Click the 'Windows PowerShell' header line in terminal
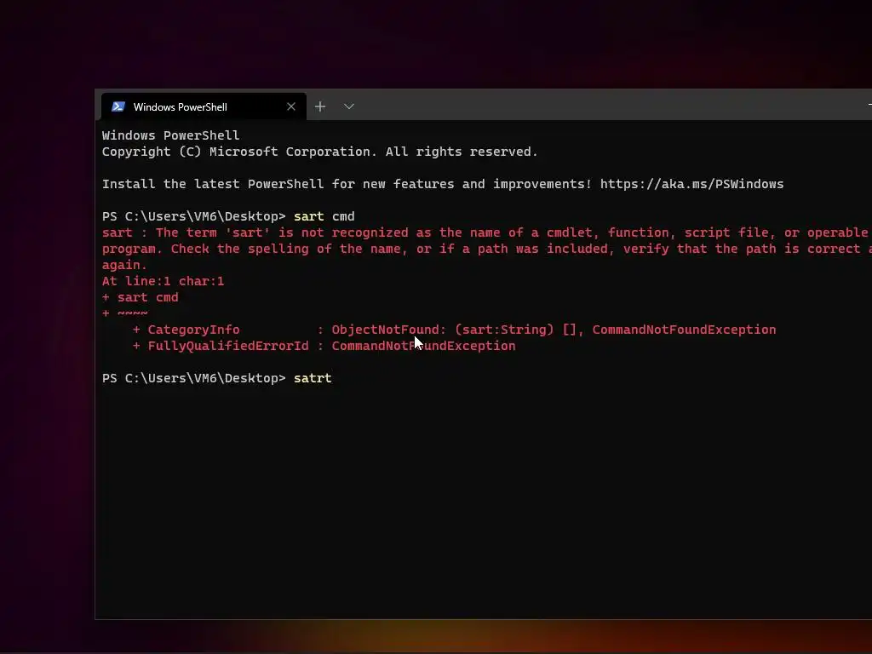The width and height of the screenshot is (872, 654). (x=170, y=135)
